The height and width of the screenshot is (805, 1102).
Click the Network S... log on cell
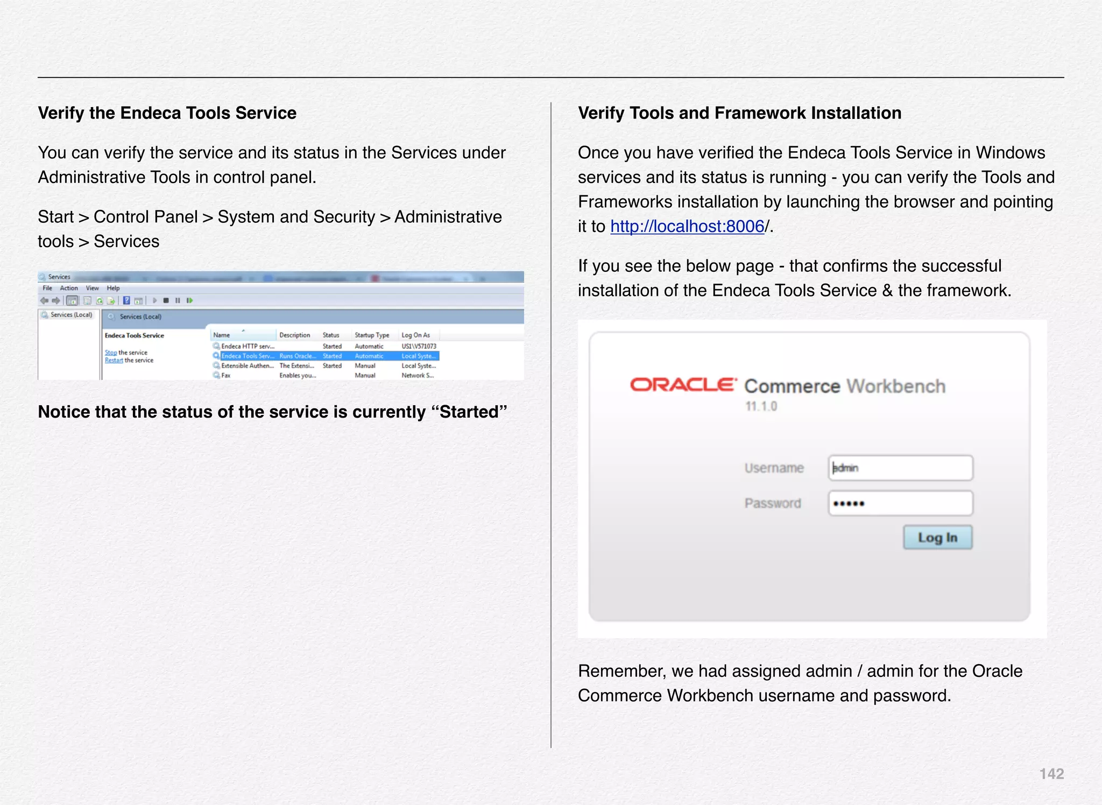click(x=418, y=375)
